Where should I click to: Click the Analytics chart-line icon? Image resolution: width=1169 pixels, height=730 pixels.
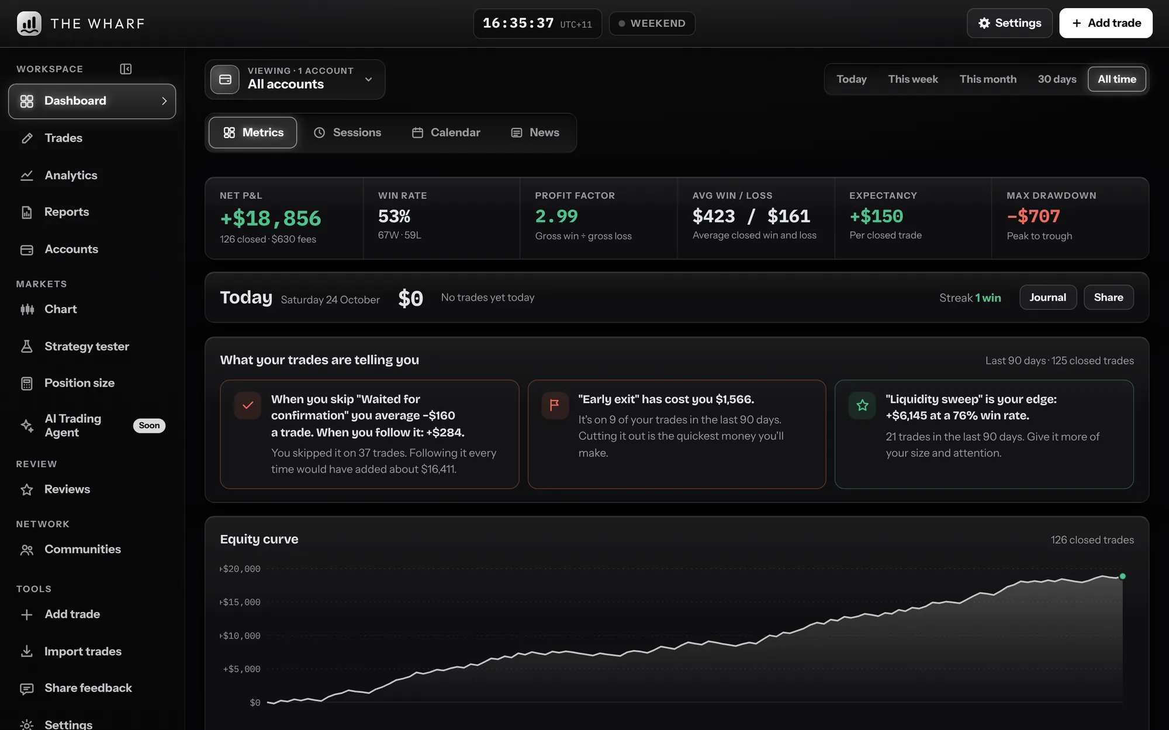(x=27, y=175)
